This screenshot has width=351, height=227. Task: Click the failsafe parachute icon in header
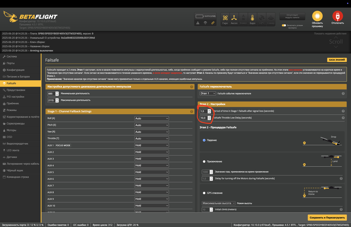tap(205, 23)
